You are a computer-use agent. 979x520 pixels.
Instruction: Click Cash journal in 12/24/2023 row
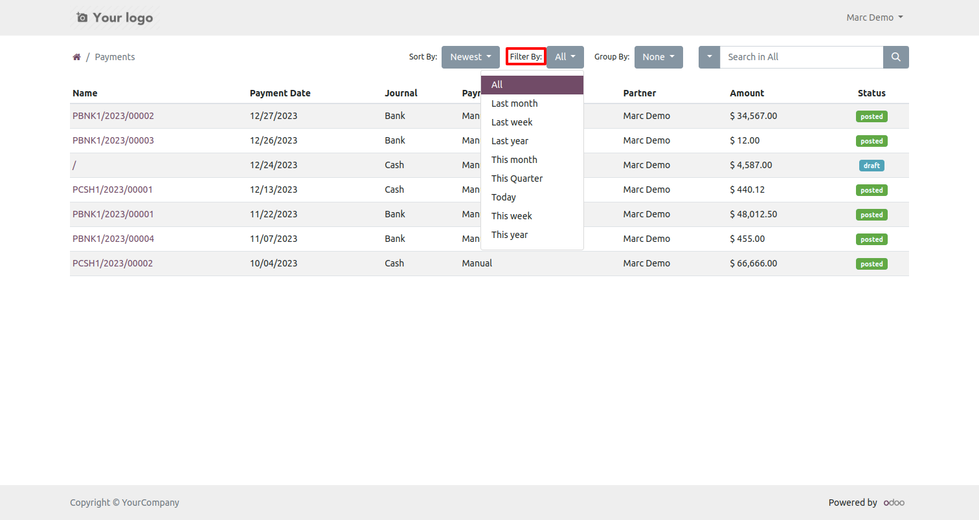click(x=394, y=165)
